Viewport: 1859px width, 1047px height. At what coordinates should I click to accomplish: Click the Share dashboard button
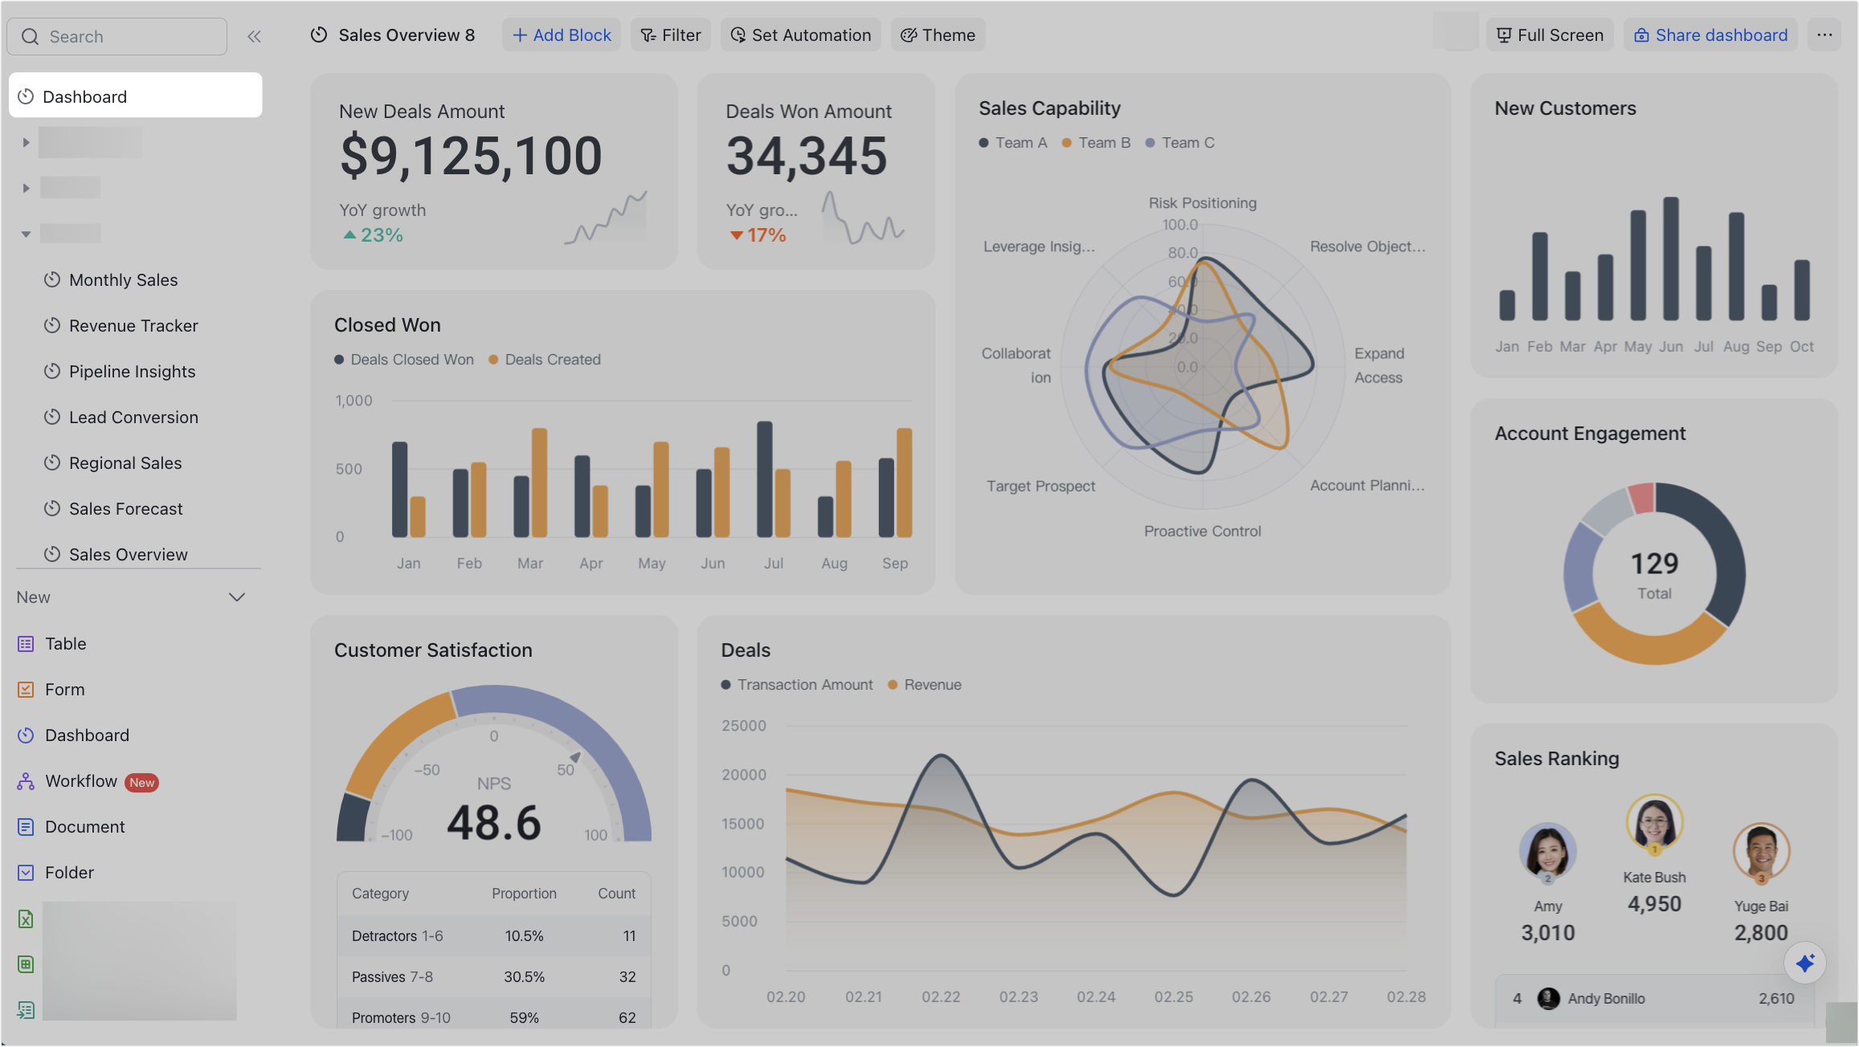click(x=1710, y=35)
